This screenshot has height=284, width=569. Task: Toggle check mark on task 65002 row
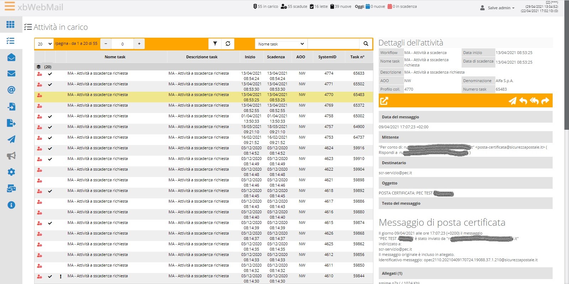tap(50, 117)
